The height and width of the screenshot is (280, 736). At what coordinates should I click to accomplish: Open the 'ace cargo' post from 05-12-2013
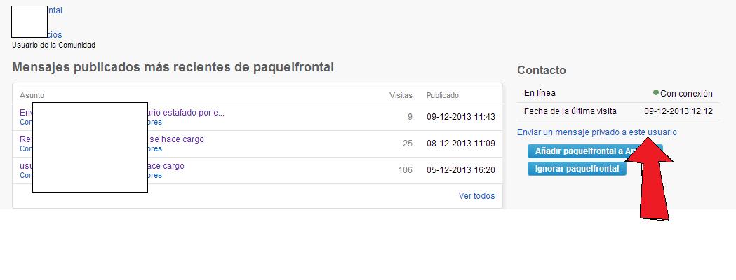coord(102,166)
